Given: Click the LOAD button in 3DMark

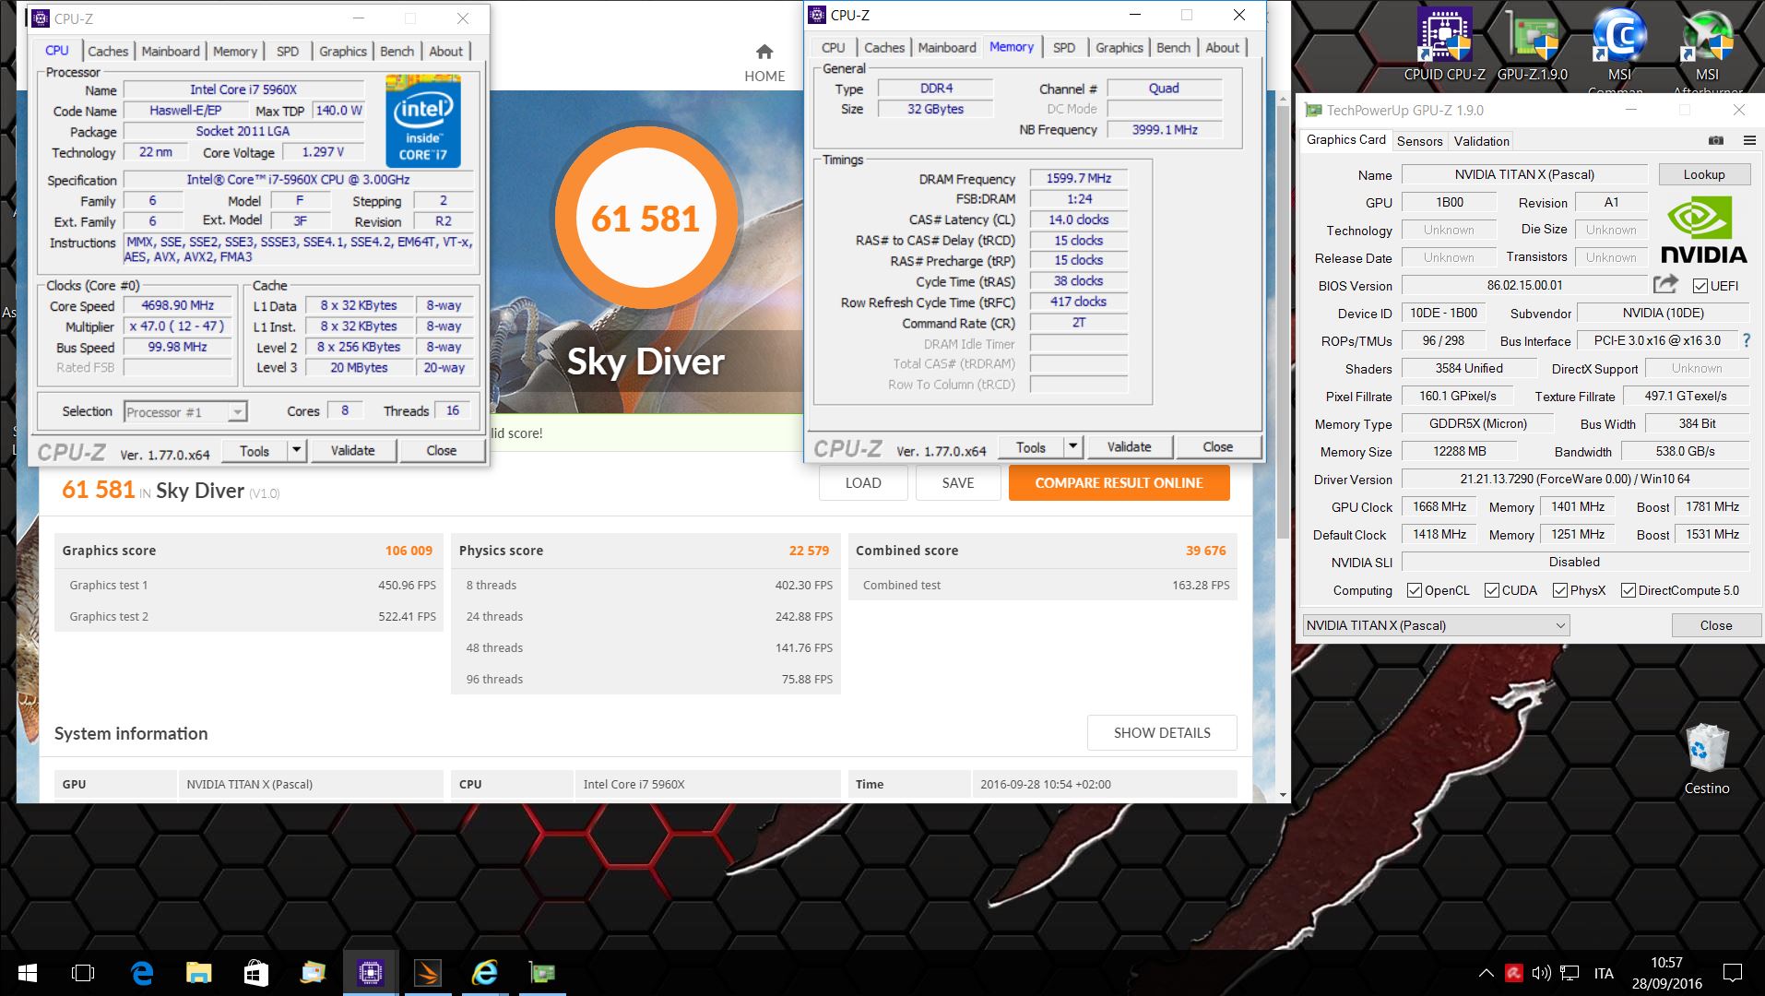Looking at the screenshot, I should pos(863,482).
